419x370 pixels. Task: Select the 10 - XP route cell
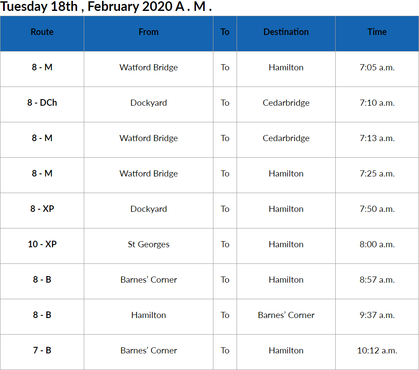(x=42, y=244)
